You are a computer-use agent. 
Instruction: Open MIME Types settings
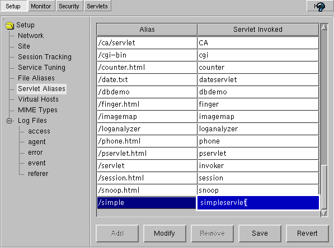coord(37,110)
